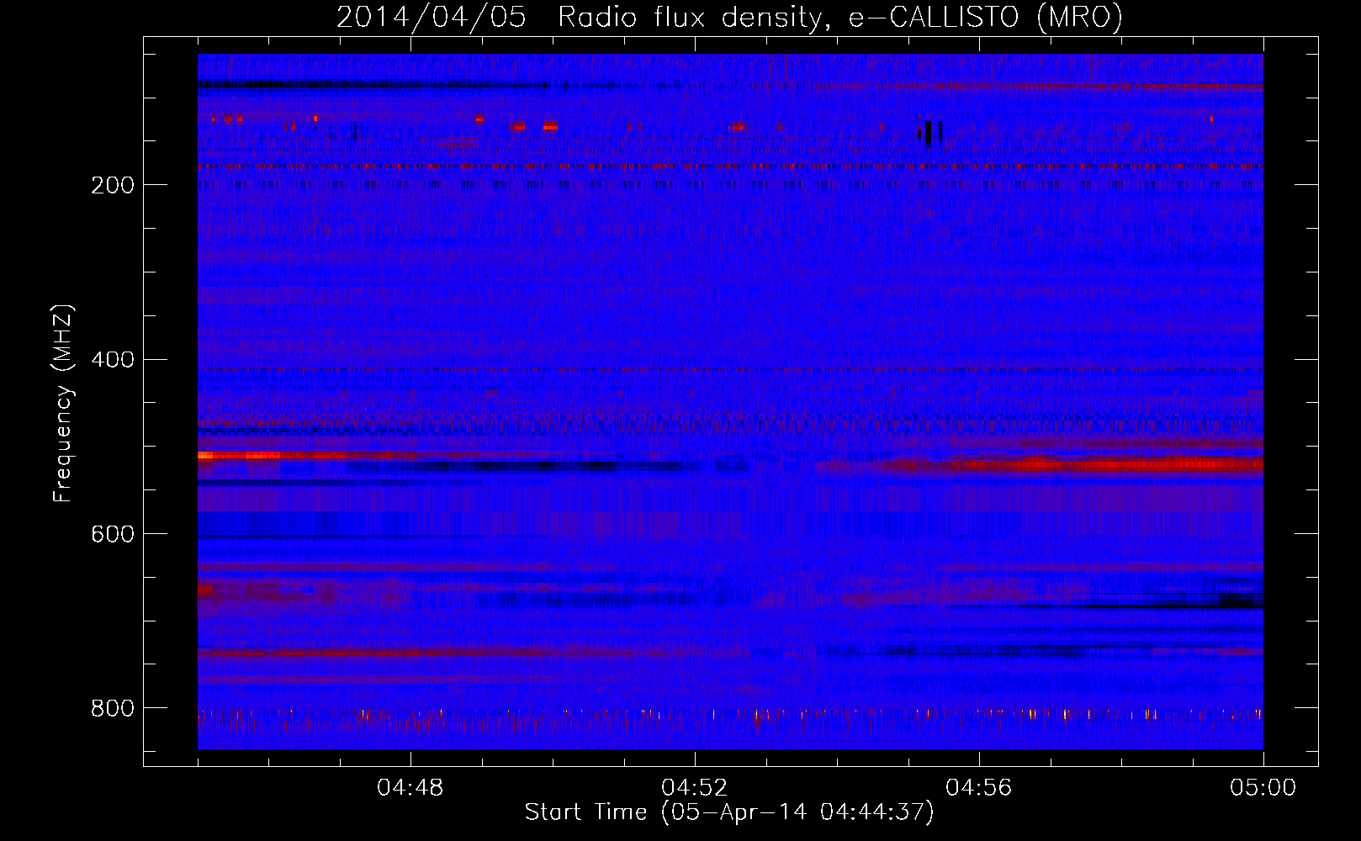This screenshot has height=841, width=1361.
Task: Click the 'Frequency (MHZ)' axis label
Action: [63, 403]
